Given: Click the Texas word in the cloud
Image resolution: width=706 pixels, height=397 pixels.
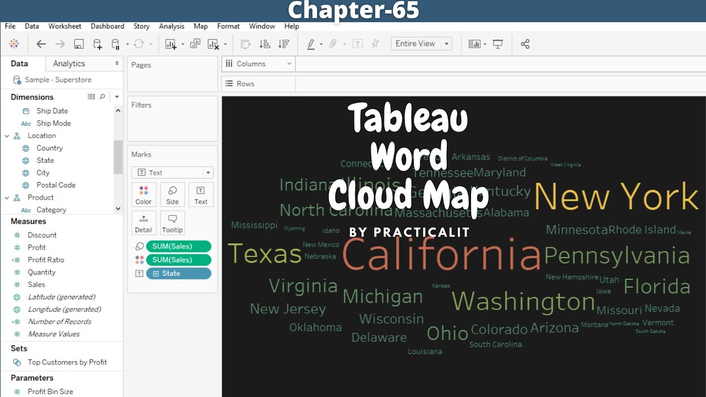Looking at the screenshot, I should point(265,254).
